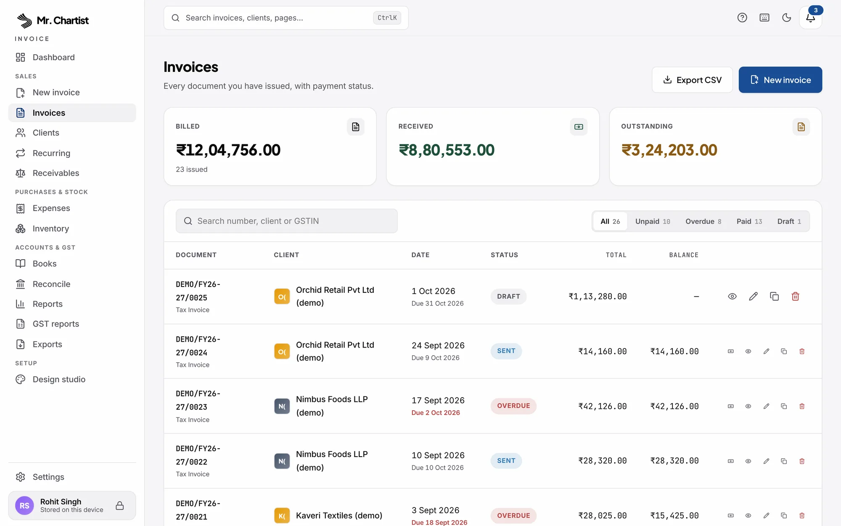Open Expenses in the sidebar

tap(72, 208)
